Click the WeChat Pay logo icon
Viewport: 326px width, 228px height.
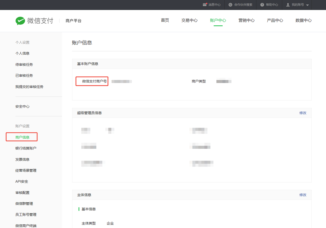coord(20,21)
